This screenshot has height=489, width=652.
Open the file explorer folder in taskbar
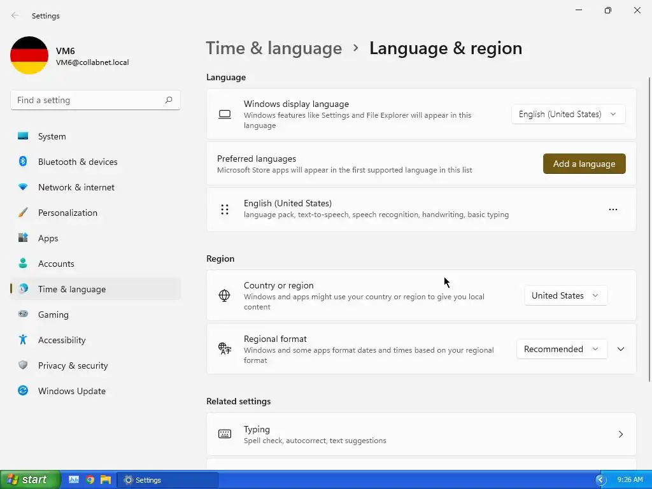click(x=106, y=479)
